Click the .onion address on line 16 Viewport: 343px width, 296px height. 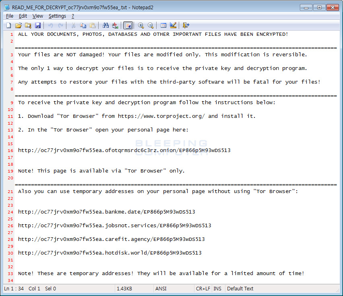(x=124, y=150)
